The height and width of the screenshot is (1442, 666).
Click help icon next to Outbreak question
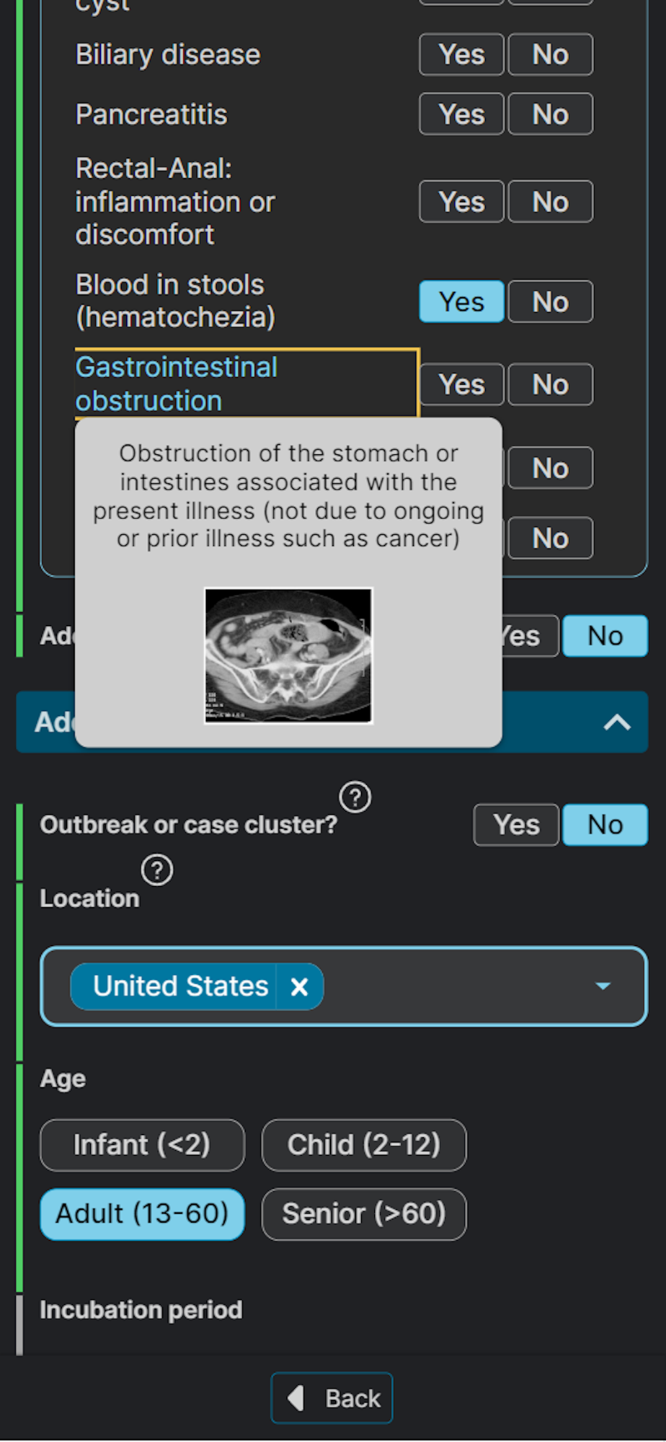coord(355,797)
